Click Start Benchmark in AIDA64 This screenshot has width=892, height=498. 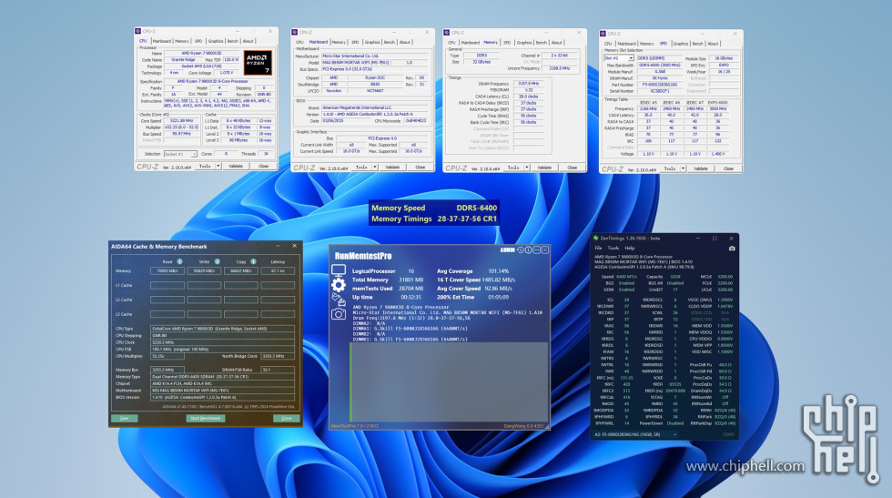tap(206, 418)
